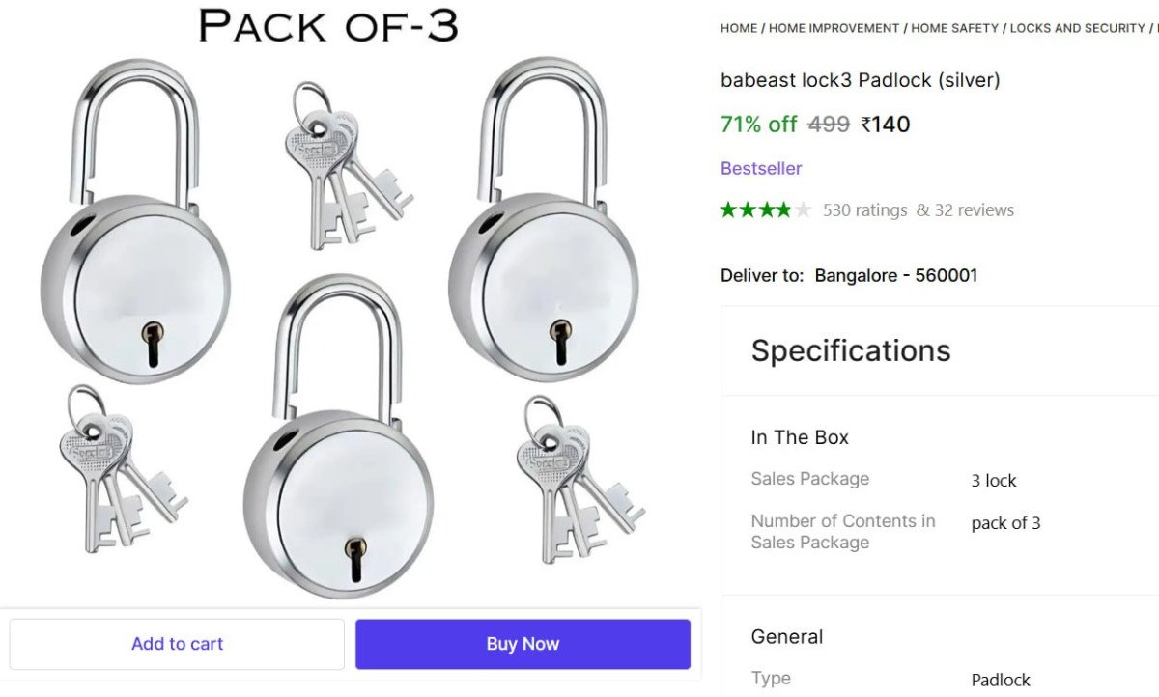Viewport: 1159px width, 697px height.
Task: Click the first green rating star
Action: (x=729, y=210)
